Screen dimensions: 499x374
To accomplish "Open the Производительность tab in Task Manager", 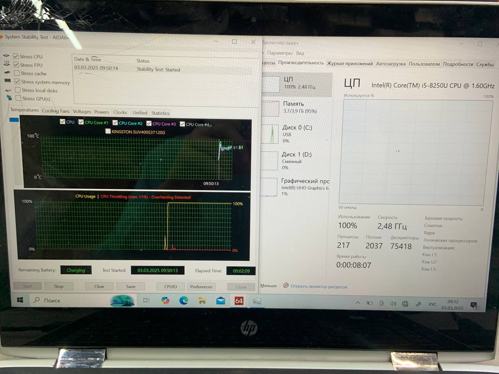I will tap(301, 63).
